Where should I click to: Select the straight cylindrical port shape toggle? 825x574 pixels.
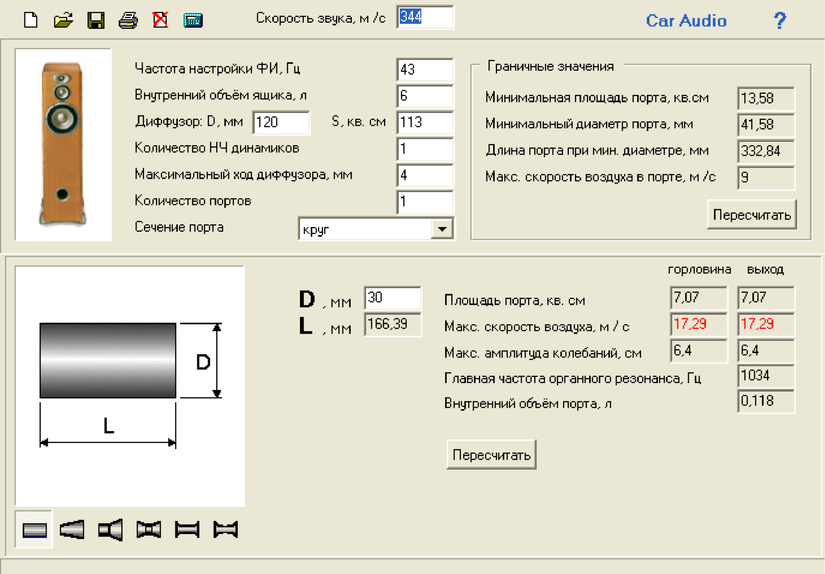[x=34, y=529]
